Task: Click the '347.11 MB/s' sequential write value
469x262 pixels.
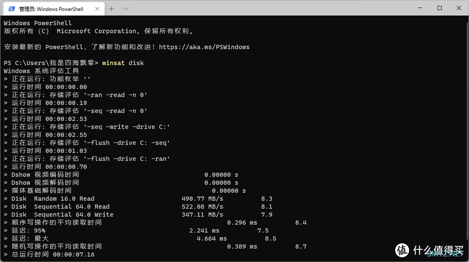Action: [202, 215]
